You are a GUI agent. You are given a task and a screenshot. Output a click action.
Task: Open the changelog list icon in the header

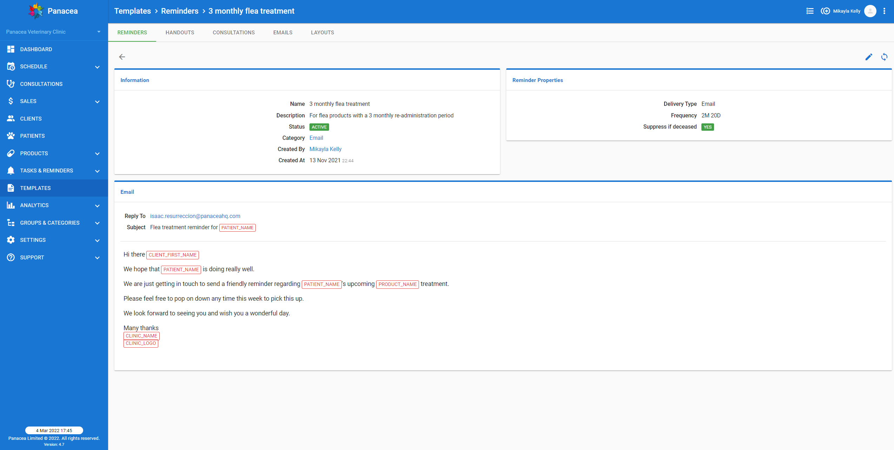point(810,11)
